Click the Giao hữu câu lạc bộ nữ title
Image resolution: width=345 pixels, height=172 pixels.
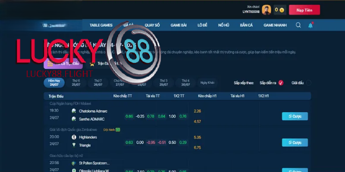[66, 156]
